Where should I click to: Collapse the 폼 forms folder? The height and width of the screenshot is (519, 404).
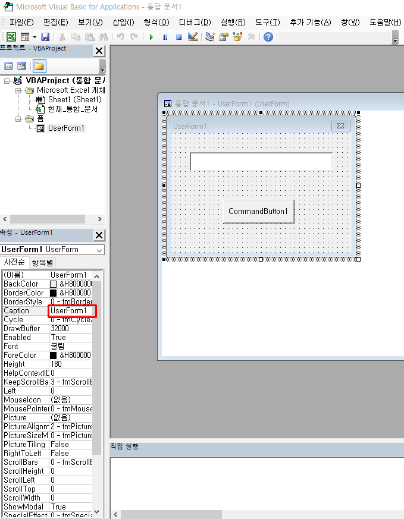pos(18,119)
